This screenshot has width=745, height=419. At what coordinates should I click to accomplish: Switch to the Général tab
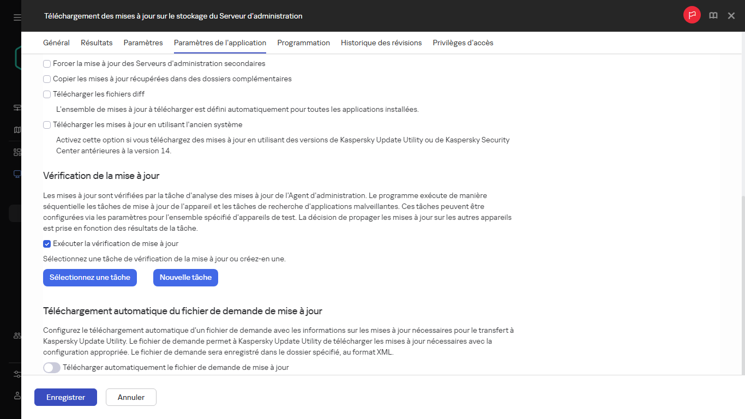(56, 43)
